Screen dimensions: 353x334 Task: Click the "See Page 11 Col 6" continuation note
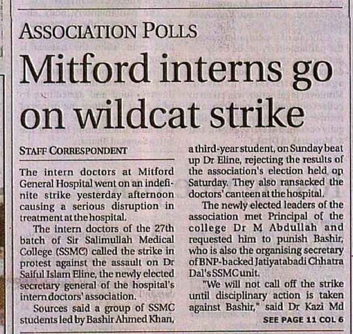pyautogui.click(x=303, y=320)
